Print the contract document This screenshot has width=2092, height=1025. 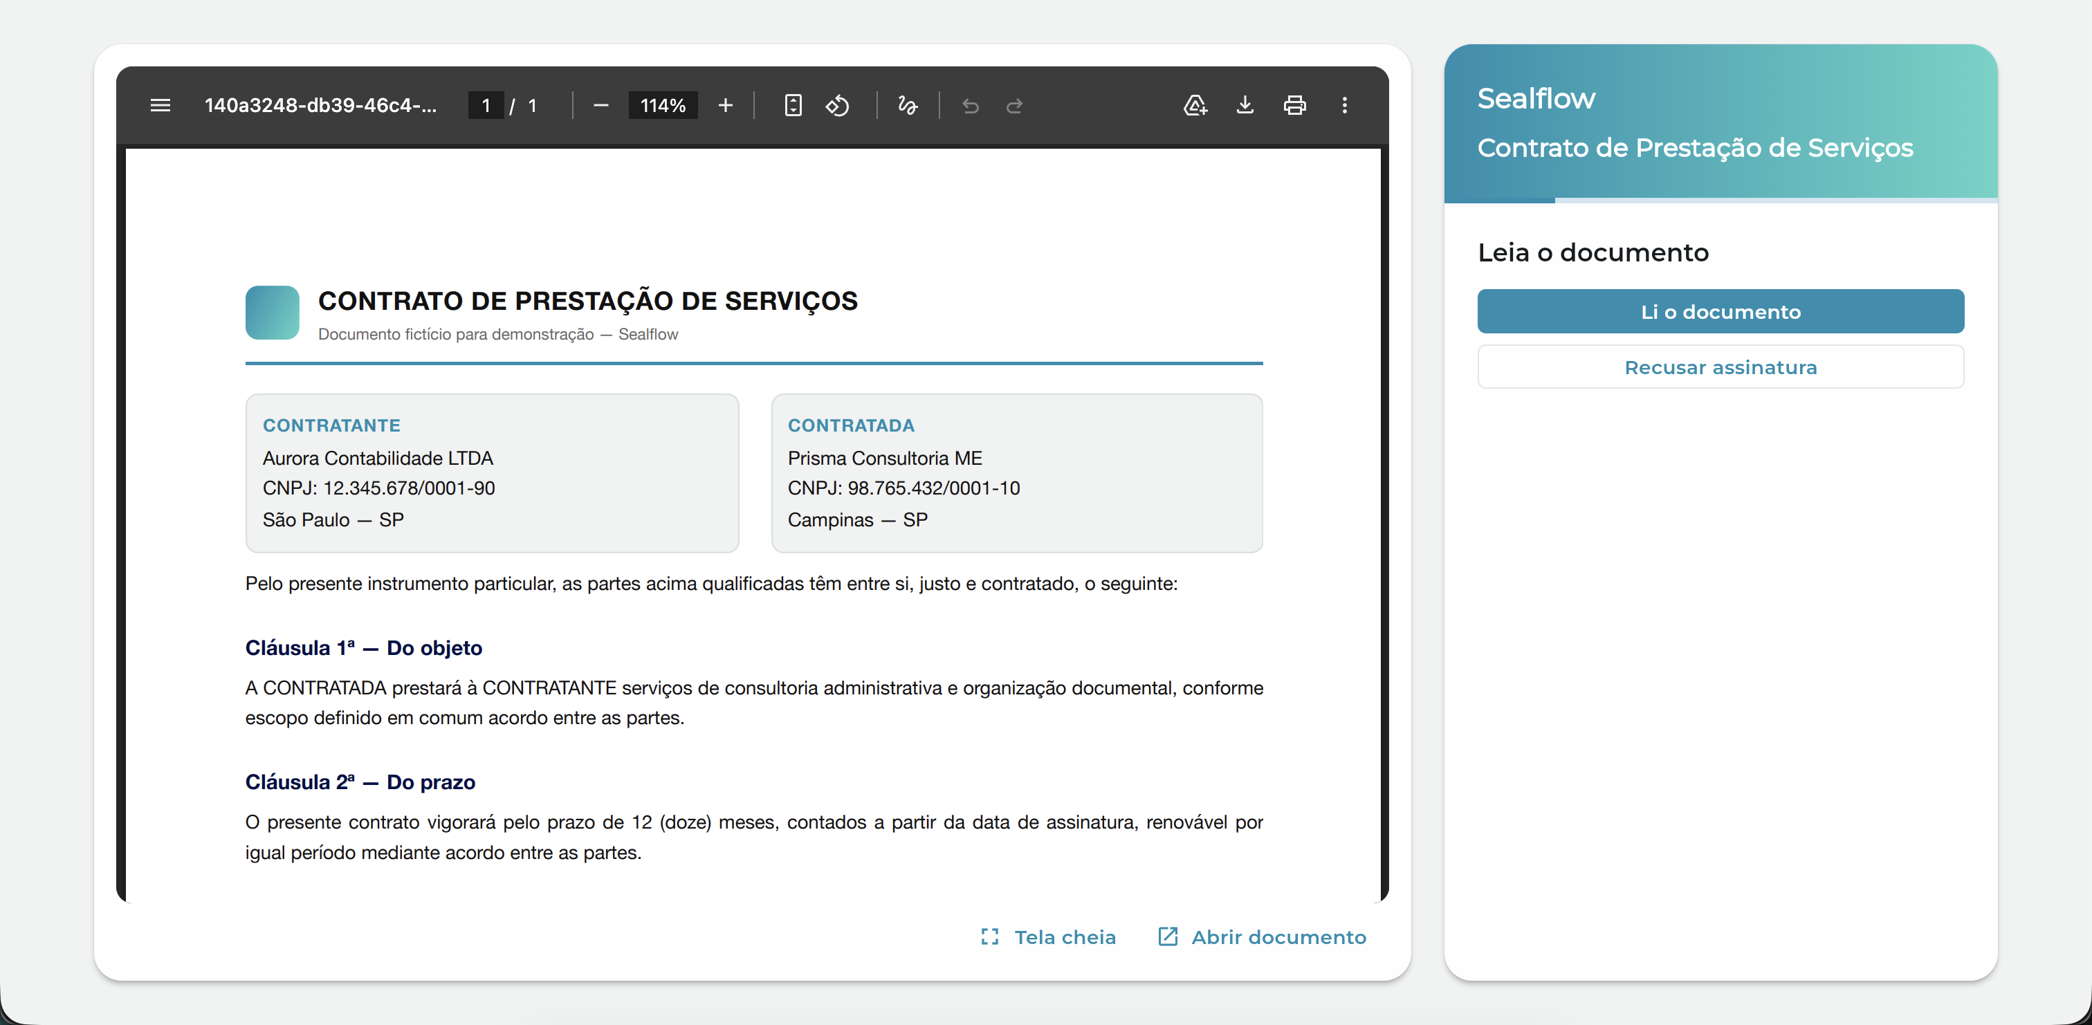click(x=1294, y=106)
